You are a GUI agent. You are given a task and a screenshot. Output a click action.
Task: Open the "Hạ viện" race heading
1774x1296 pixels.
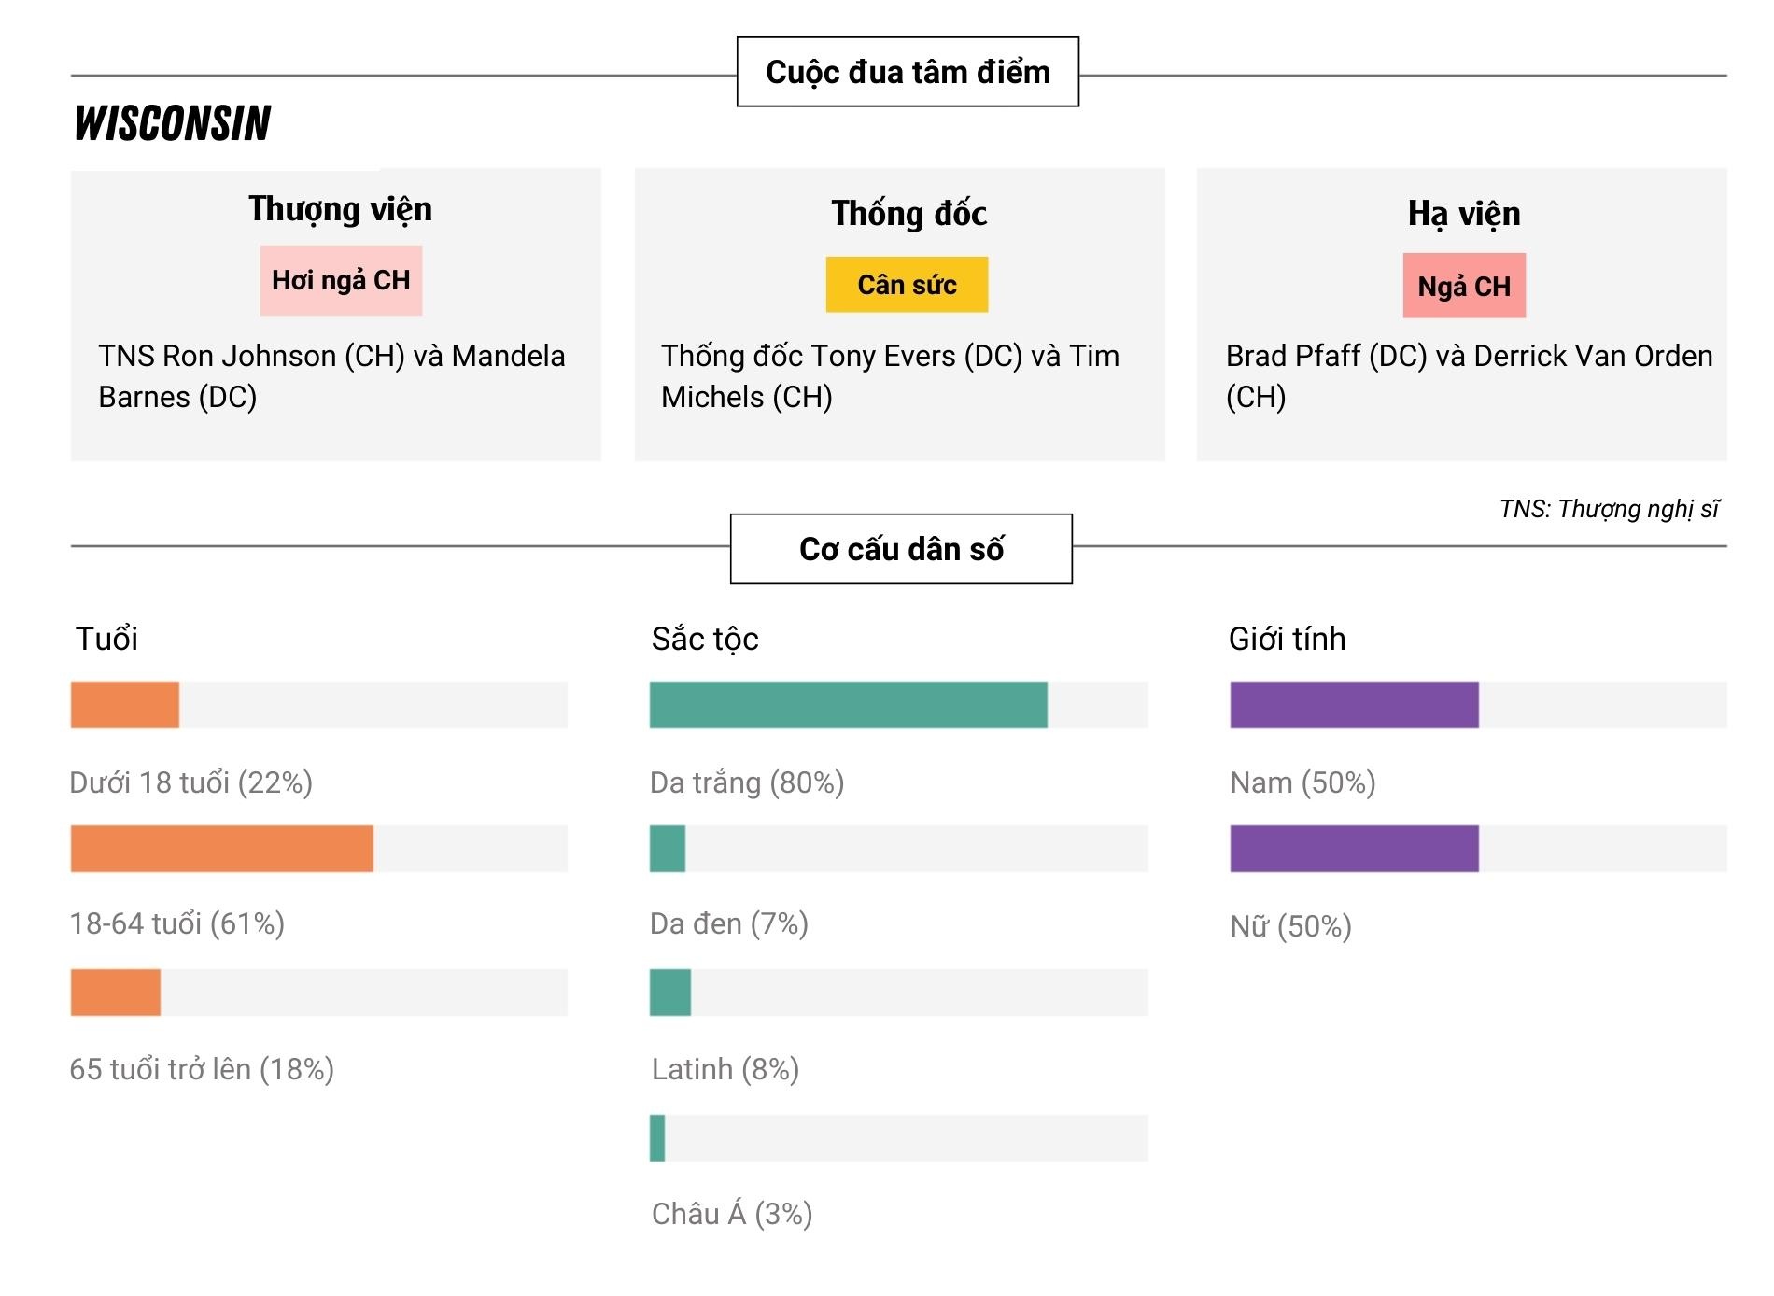pos(1463,213)
